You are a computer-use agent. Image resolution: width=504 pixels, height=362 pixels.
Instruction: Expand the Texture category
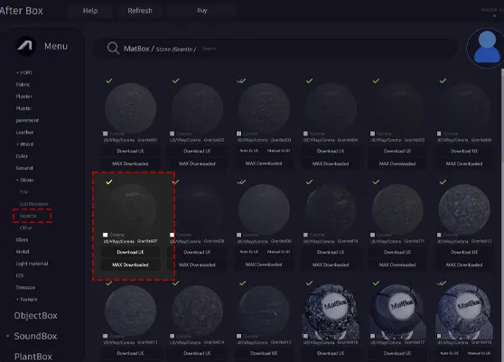click(27, 300)
